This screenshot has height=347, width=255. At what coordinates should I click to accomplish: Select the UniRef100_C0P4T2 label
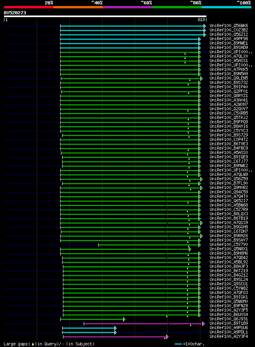click(x=229, y=139)
